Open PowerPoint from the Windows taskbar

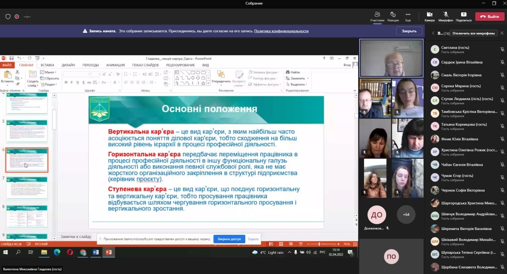(109, 252)
